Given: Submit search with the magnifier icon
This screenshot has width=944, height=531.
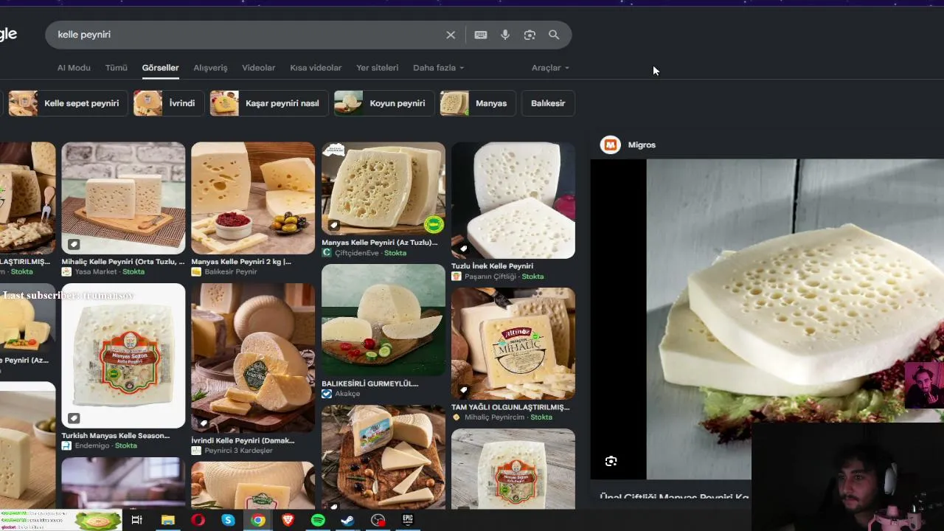Looking at the screenshot, I should click(x=554, y=35).
